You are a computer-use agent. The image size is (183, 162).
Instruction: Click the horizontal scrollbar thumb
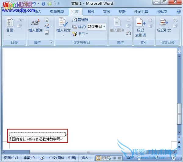(x=88, y=153)
